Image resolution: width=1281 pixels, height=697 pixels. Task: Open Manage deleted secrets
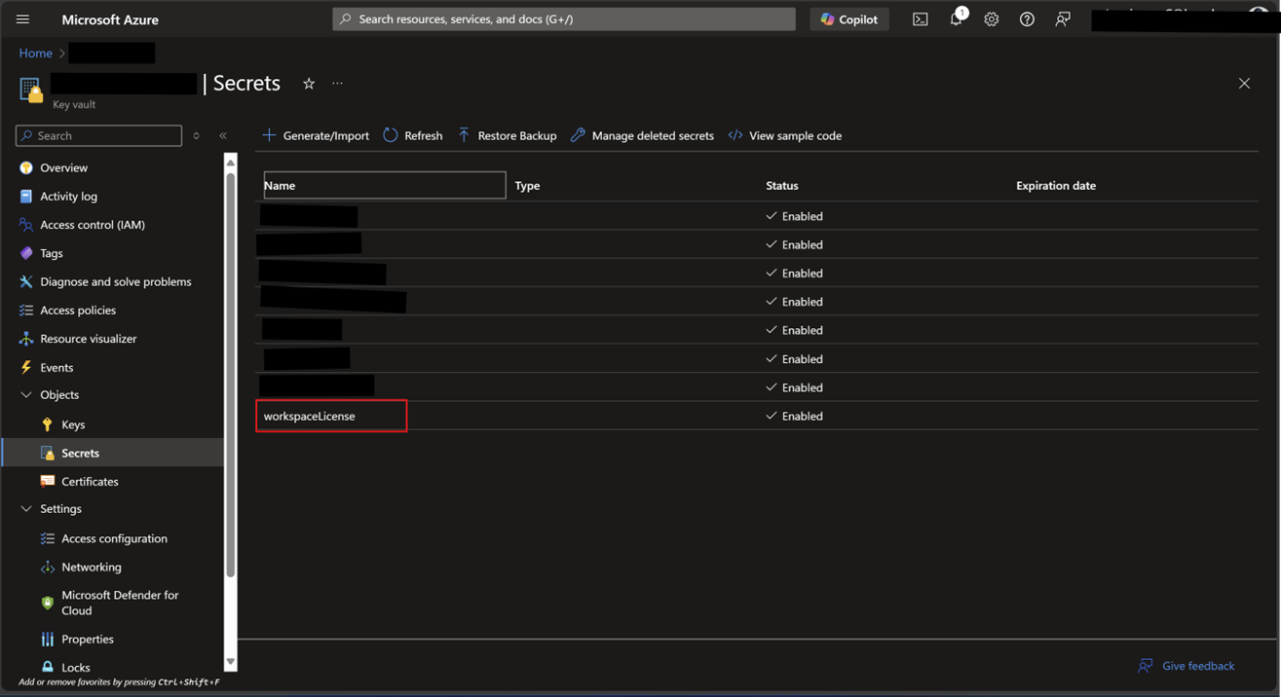click(x=642, y=135)
